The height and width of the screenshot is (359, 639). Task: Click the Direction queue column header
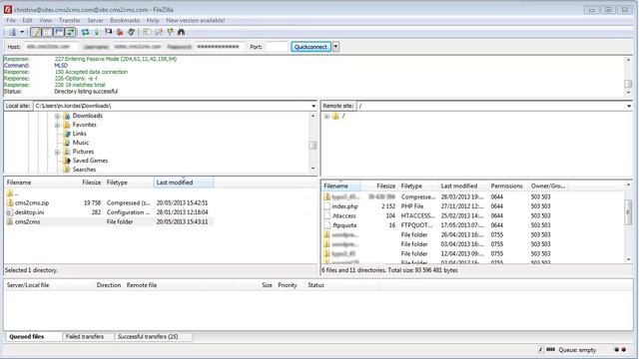[x=109, y=285]
